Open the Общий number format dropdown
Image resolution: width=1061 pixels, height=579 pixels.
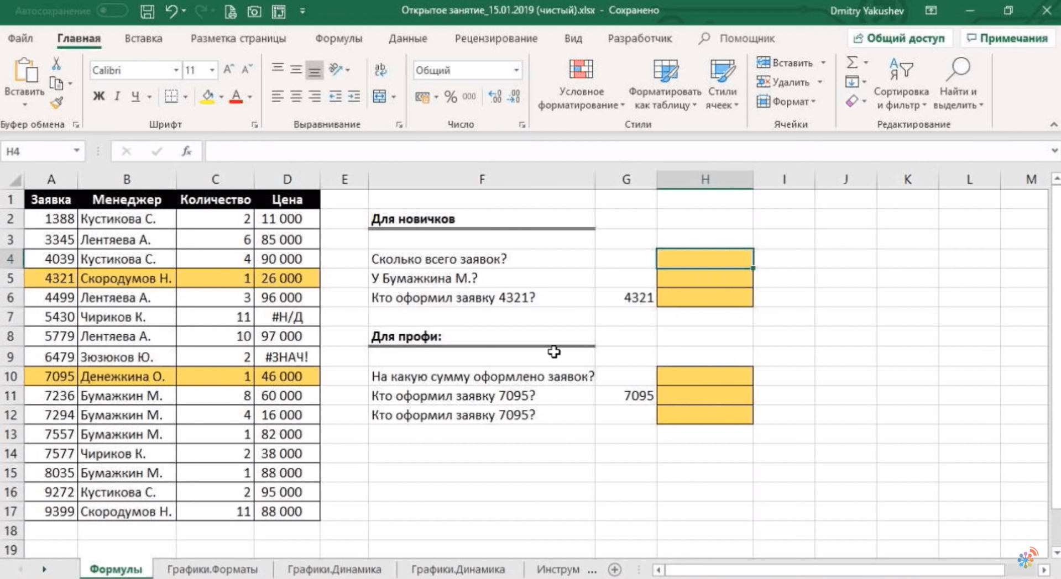(516, 70)
